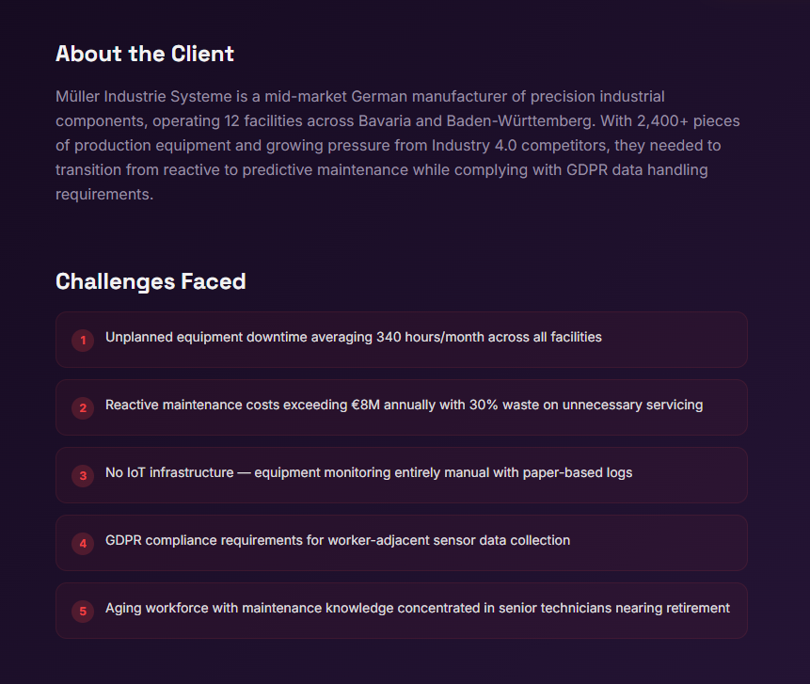Screen dimensions: 810x684
Task: Select the GDPR compliance requirements card
Action: click(402, 543)
